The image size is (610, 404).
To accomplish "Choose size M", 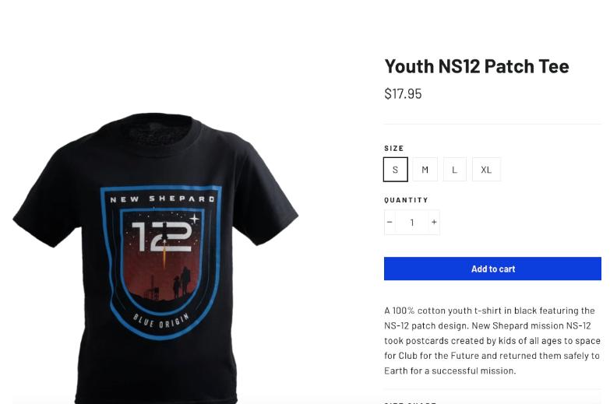I will point(425,170).
